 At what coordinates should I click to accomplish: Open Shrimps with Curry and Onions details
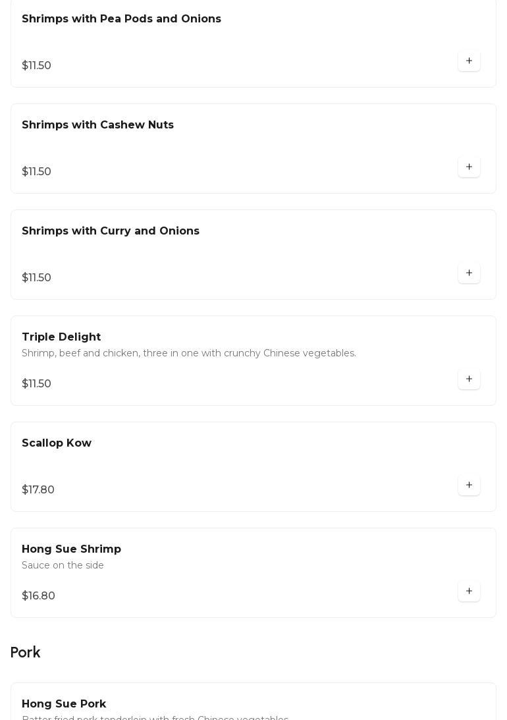[x=111, y=231]
